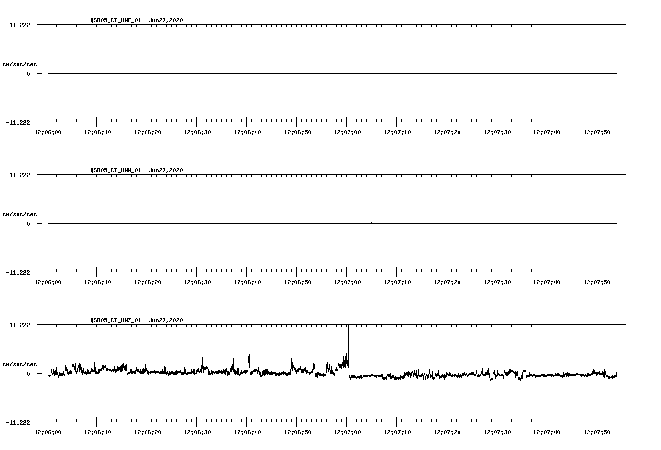This screenshot has height=450, width=661.
Task: Click the Jun27,2020 date on HNN plot
Action: [x=166, y=170]
